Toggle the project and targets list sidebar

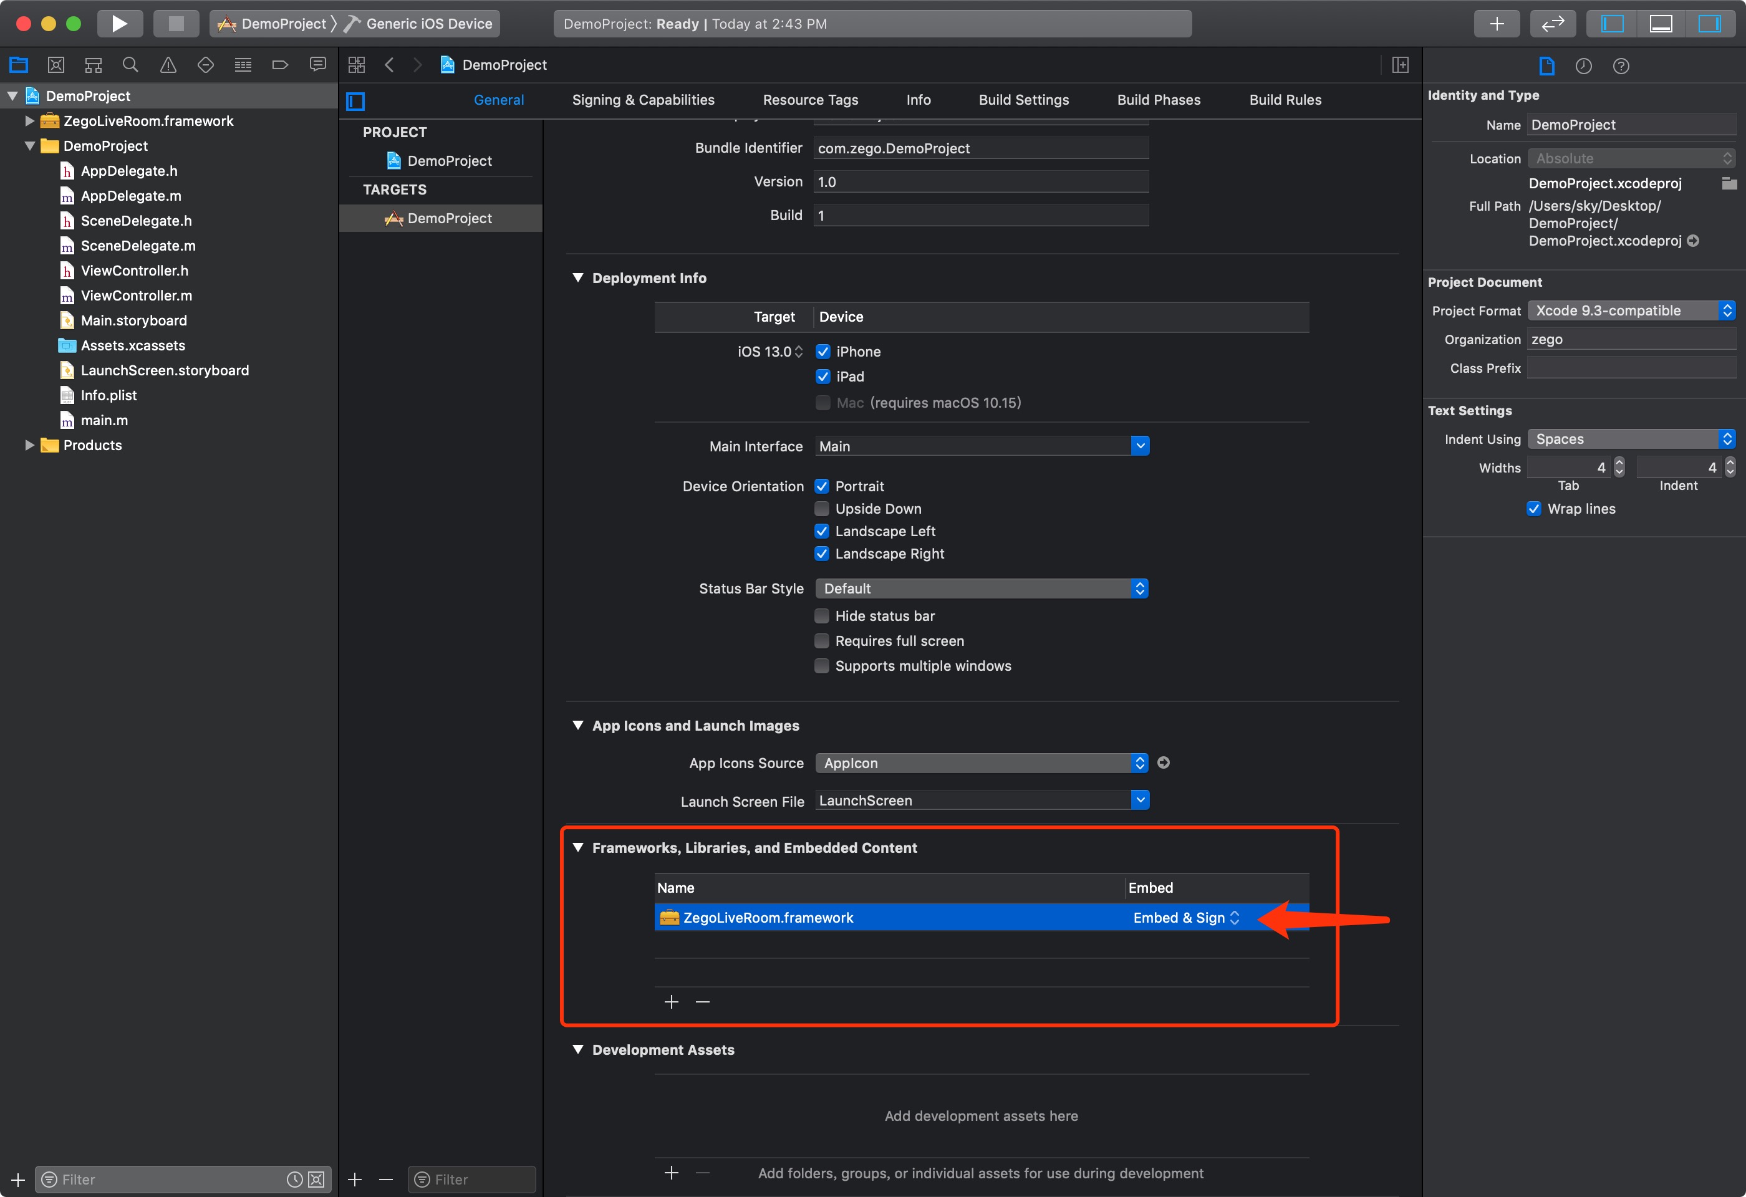click(355, 100)
